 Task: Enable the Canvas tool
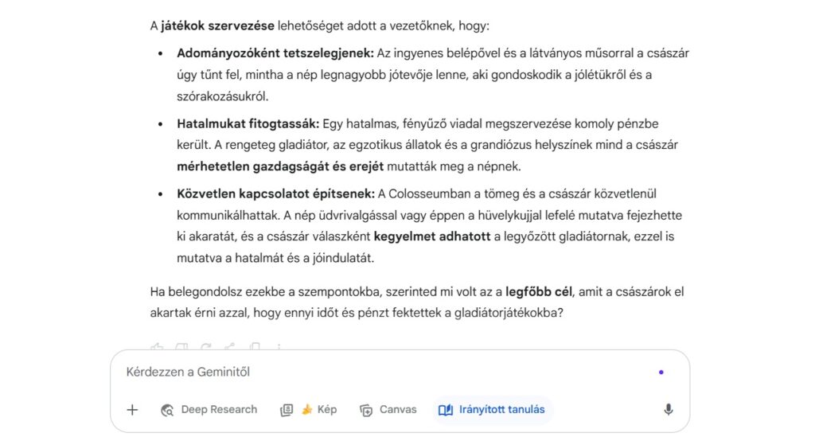[x=388, y=410]
